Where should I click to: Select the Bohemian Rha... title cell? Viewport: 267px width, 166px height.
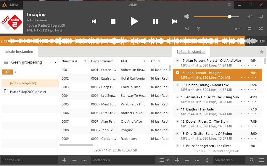tap(133, 70)
